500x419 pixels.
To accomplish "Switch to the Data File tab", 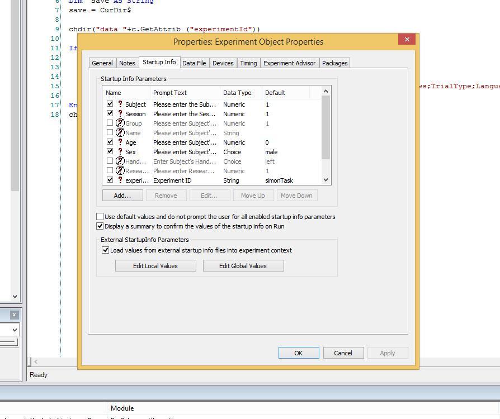I will coord(194,63).
